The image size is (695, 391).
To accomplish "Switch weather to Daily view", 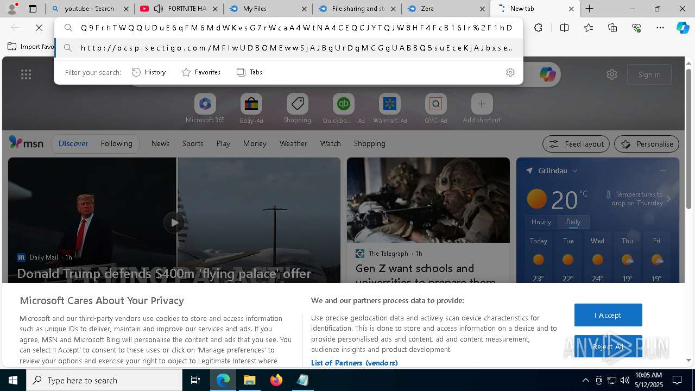I will point(573,222).
